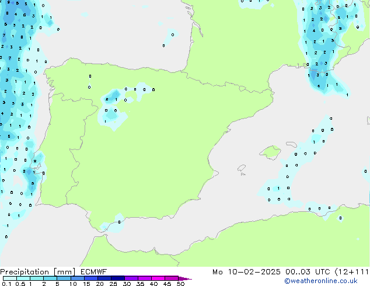Click the 0.5–1 mm legend swatch
This screenshot has width=370, height=286.
click(x=23, y=278)
